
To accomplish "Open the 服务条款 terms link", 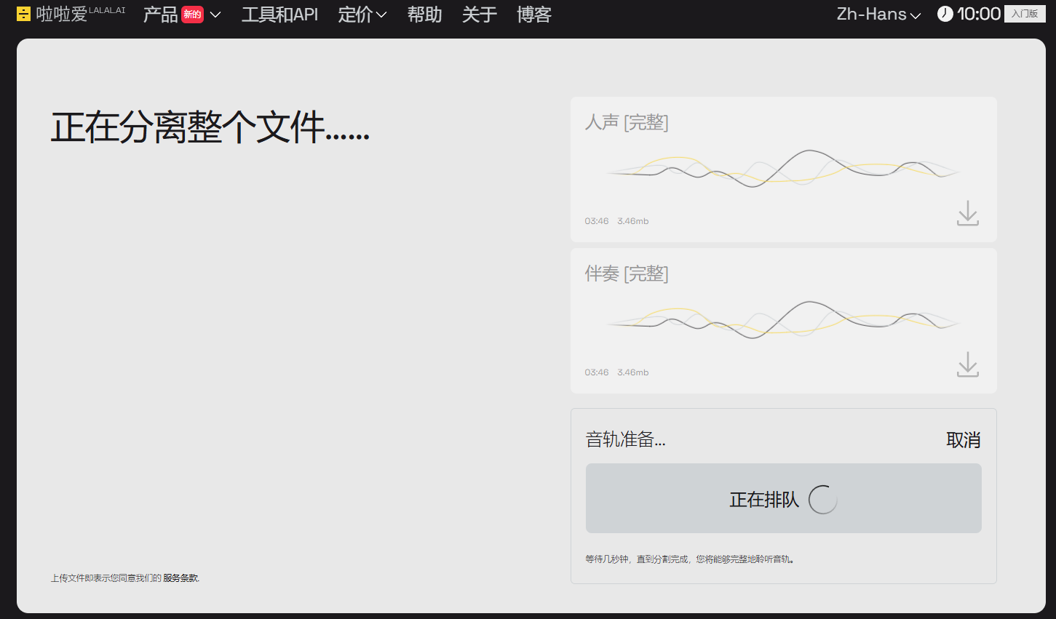I will tap(180, 578).
